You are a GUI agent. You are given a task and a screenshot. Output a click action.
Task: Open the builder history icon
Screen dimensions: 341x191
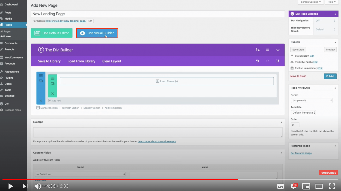coord(278,61)
